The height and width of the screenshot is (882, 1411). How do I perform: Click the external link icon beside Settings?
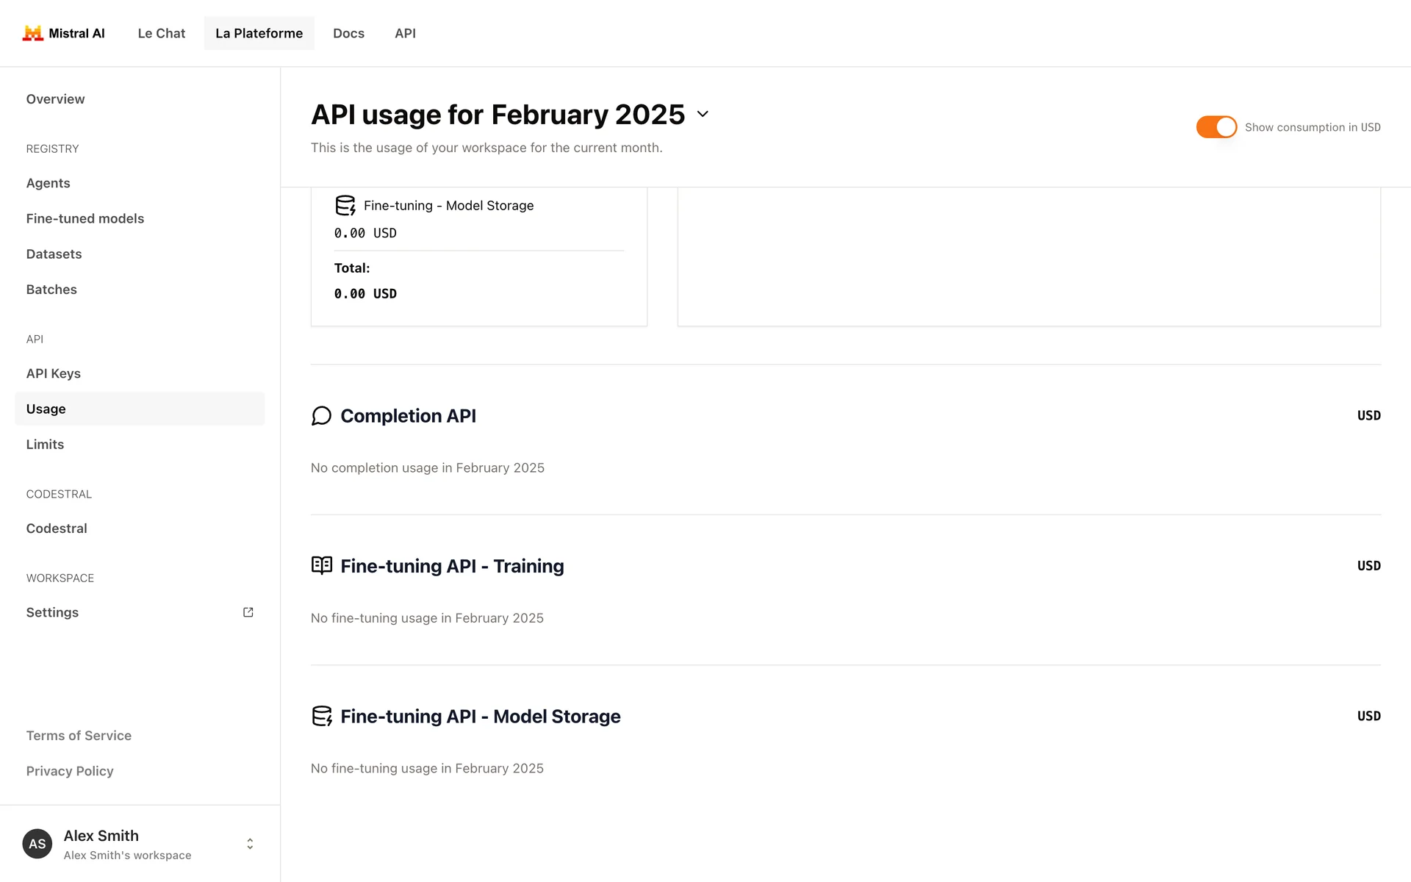(x=248, y=612)
